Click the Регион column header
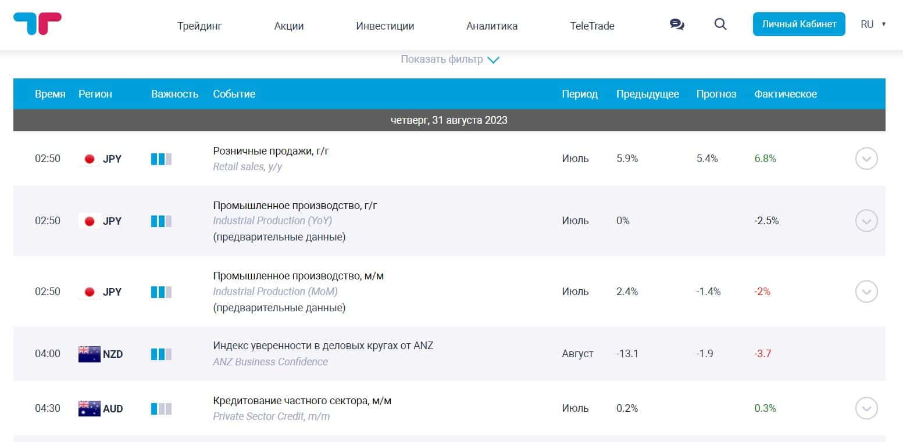This screenshot has height=442, width=903. pyautogui.click(x=95, y=94)
